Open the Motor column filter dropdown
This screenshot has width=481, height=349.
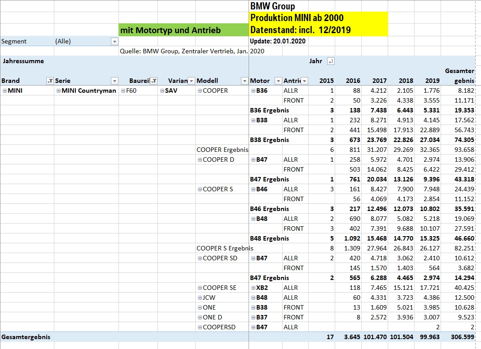pos(278,81)
